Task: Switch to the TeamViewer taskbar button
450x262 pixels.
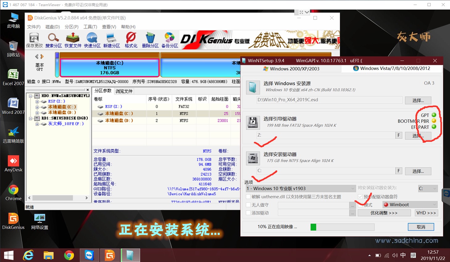Action: (x=89, y=255)
